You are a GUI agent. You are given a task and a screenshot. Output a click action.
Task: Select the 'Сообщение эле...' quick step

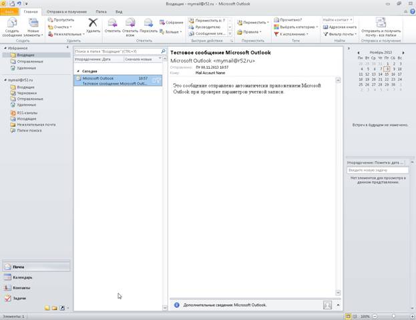tap(207, 33)
